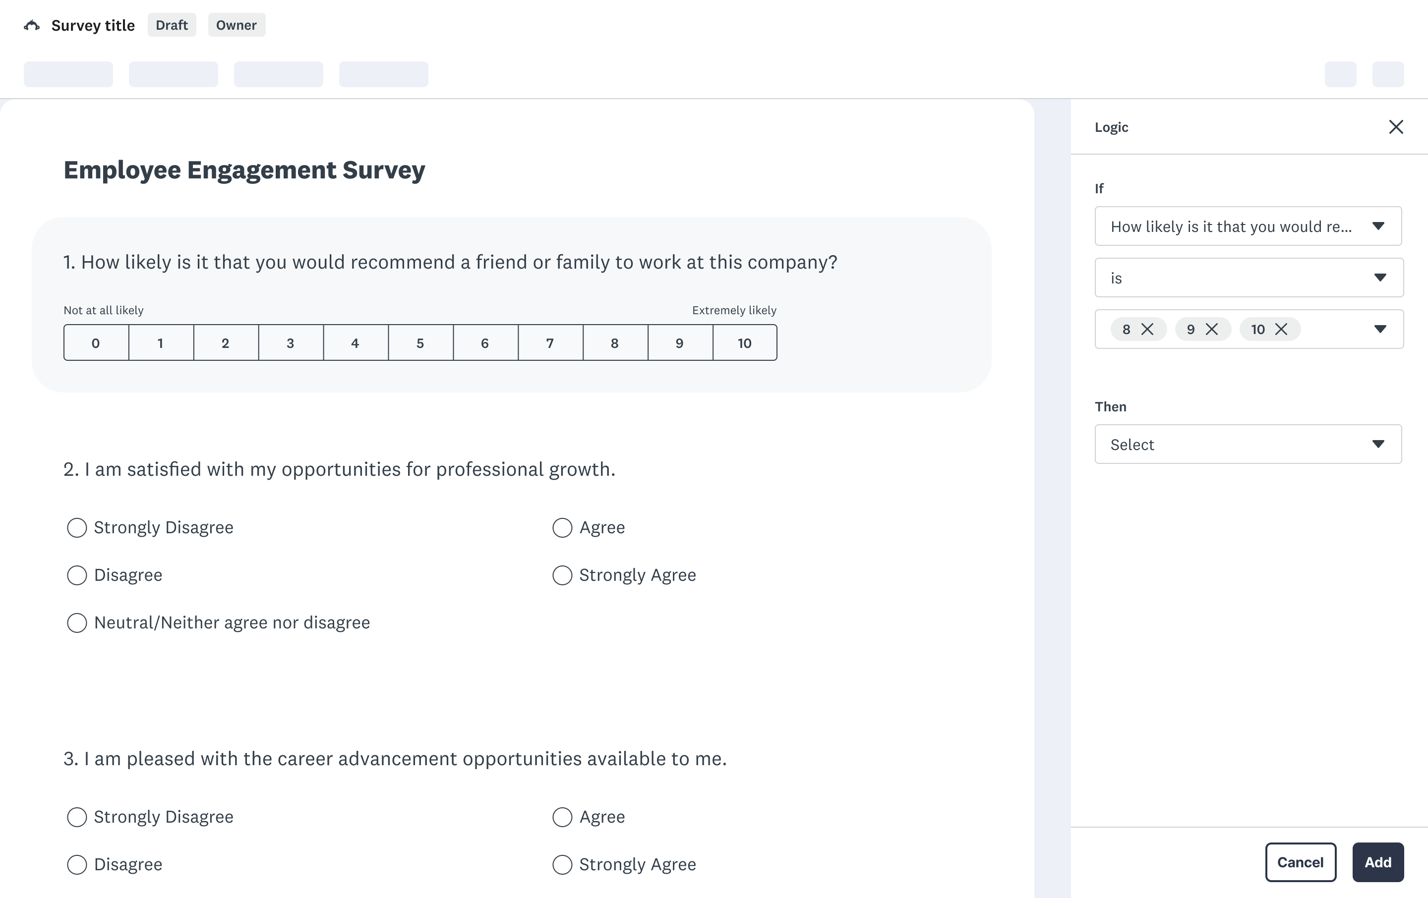Click the Owner badge
The width and height of the screenshot is (1428, 898).
click(236, 25)
